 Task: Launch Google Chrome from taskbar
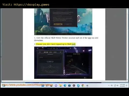click(83, 86)
